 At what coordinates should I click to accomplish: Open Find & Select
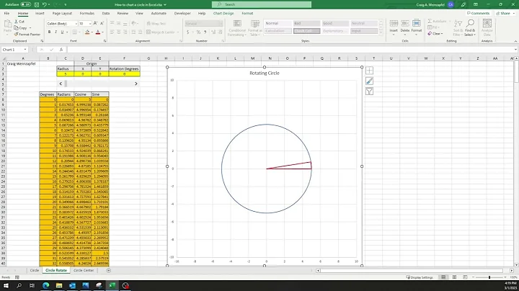(x=470, y=27)
